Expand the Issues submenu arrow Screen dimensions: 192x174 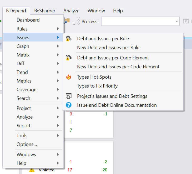pos(58,37)
